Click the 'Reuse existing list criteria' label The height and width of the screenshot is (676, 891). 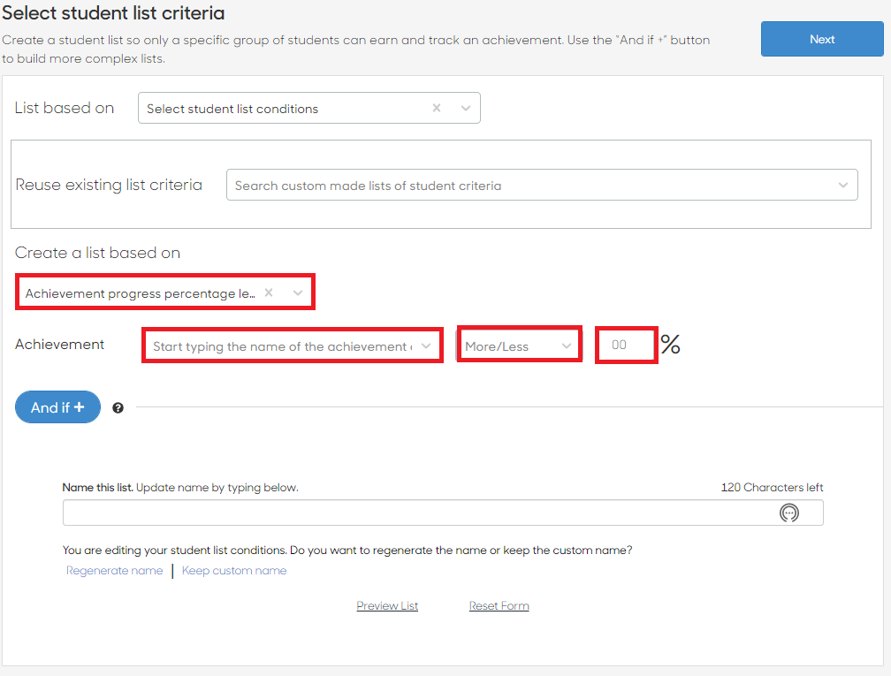click(x=109, y=185)
